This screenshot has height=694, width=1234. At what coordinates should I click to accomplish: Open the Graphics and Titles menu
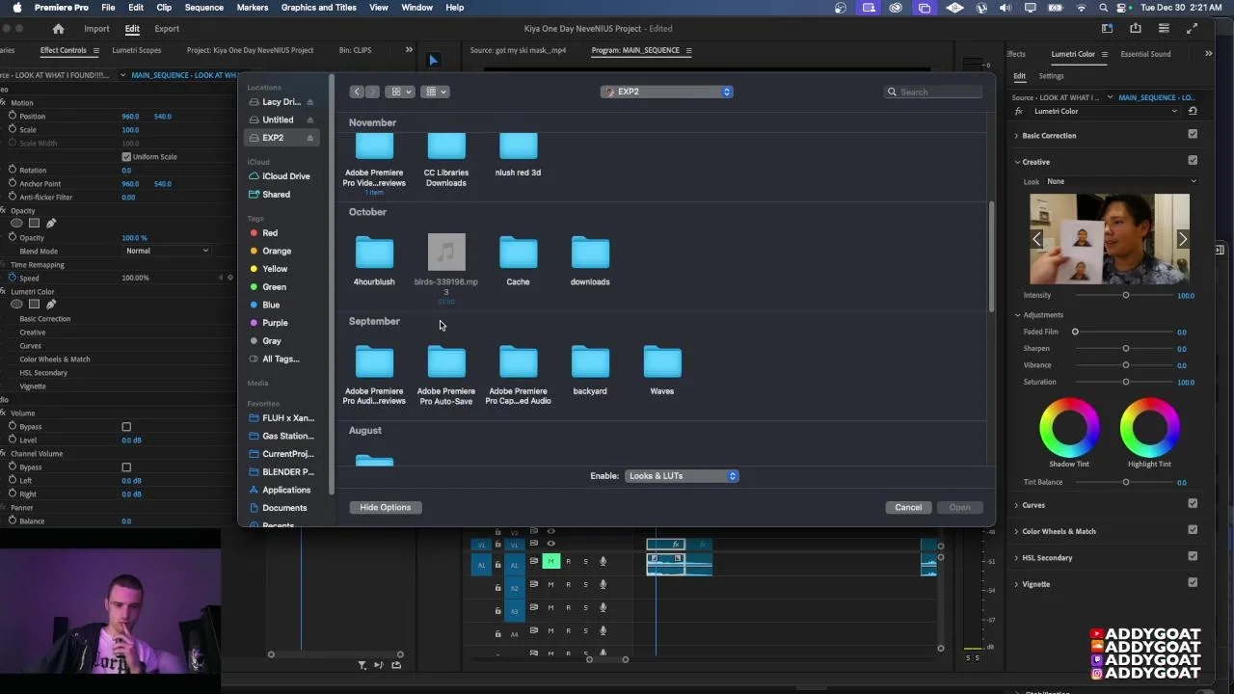click(318, 8)
